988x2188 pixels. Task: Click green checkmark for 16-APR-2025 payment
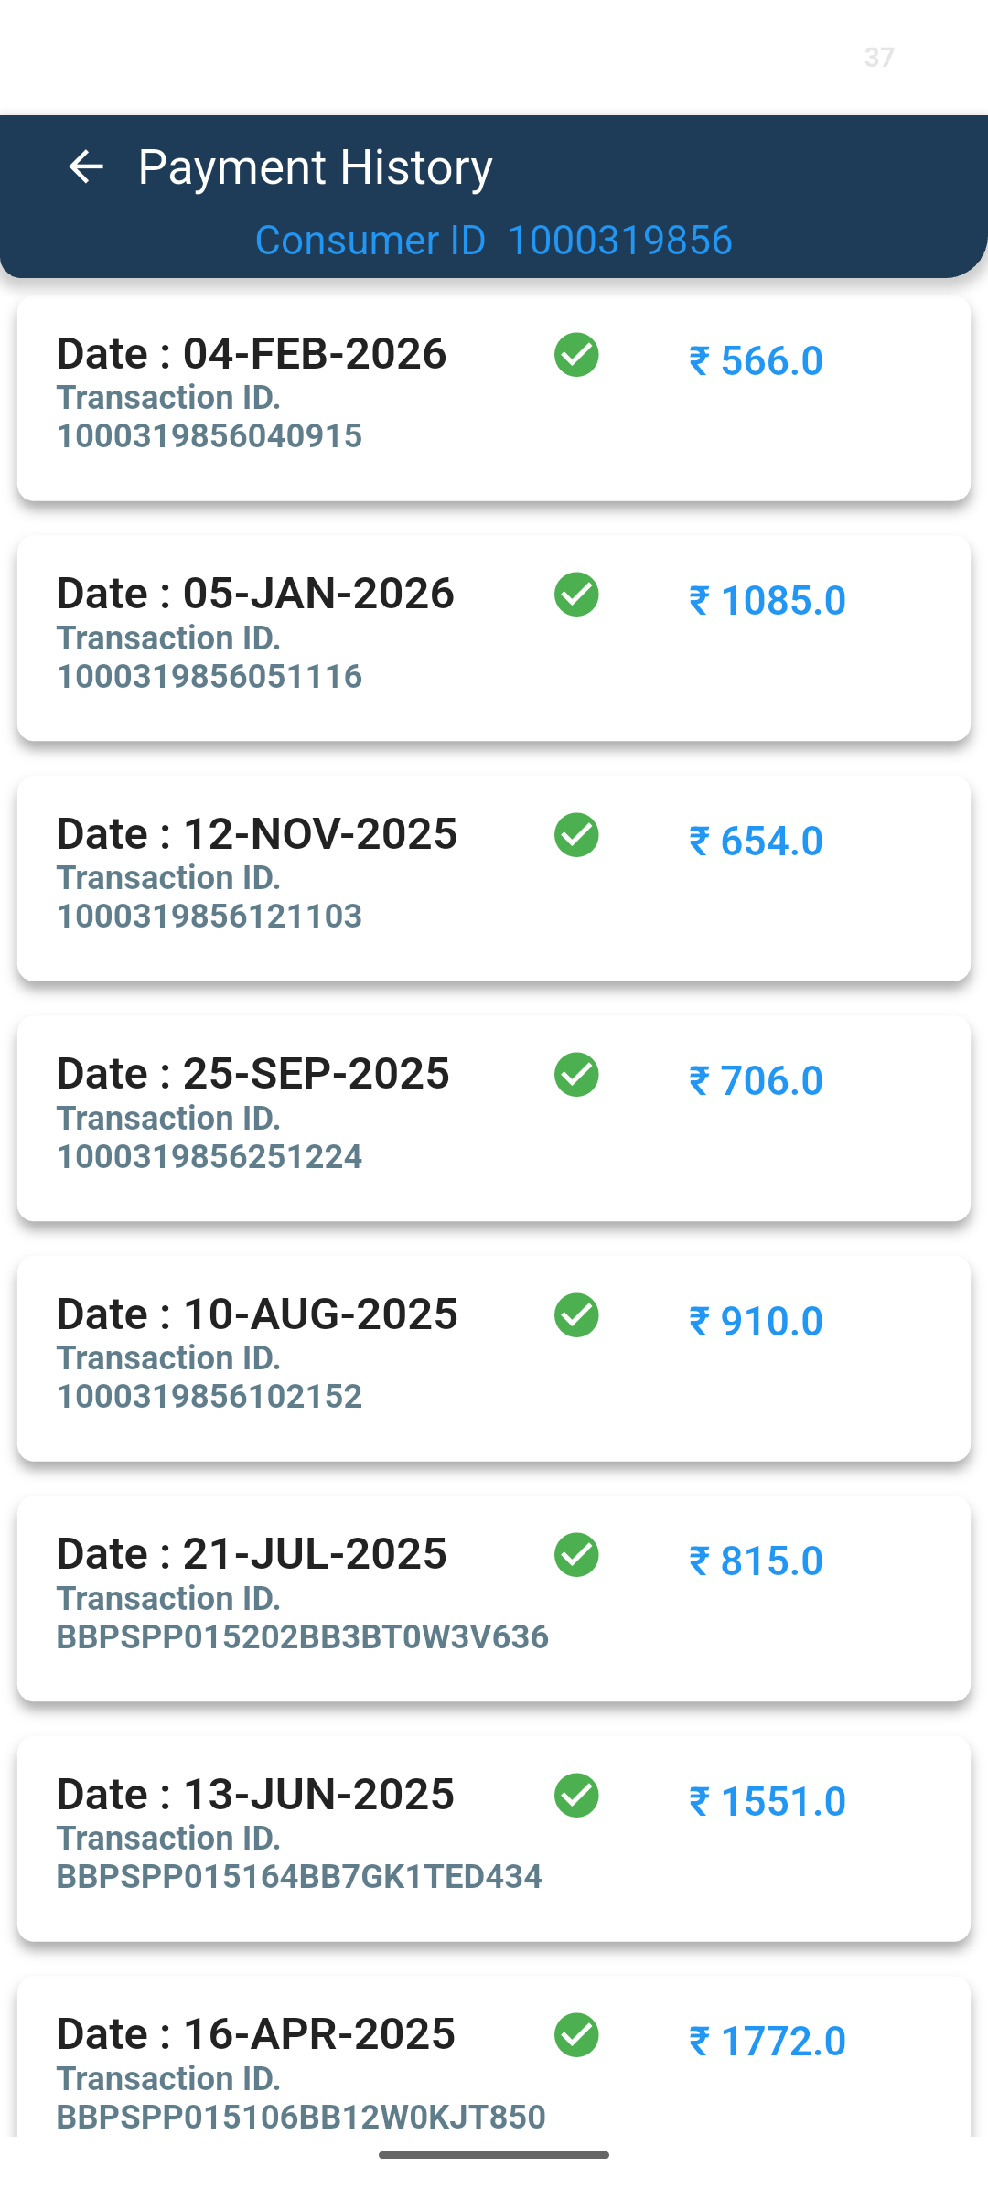(x=576, y=2035)
